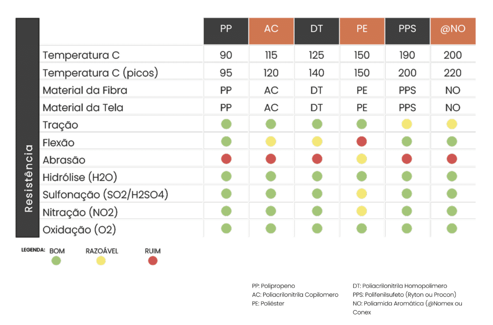
Task: Select the green Hidrólise dot under DT
Action: (x=317, y=176)
